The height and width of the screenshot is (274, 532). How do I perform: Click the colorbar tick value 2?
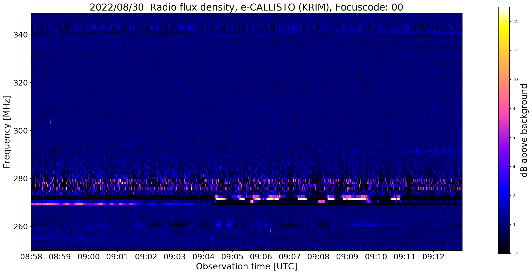(514, 196)
